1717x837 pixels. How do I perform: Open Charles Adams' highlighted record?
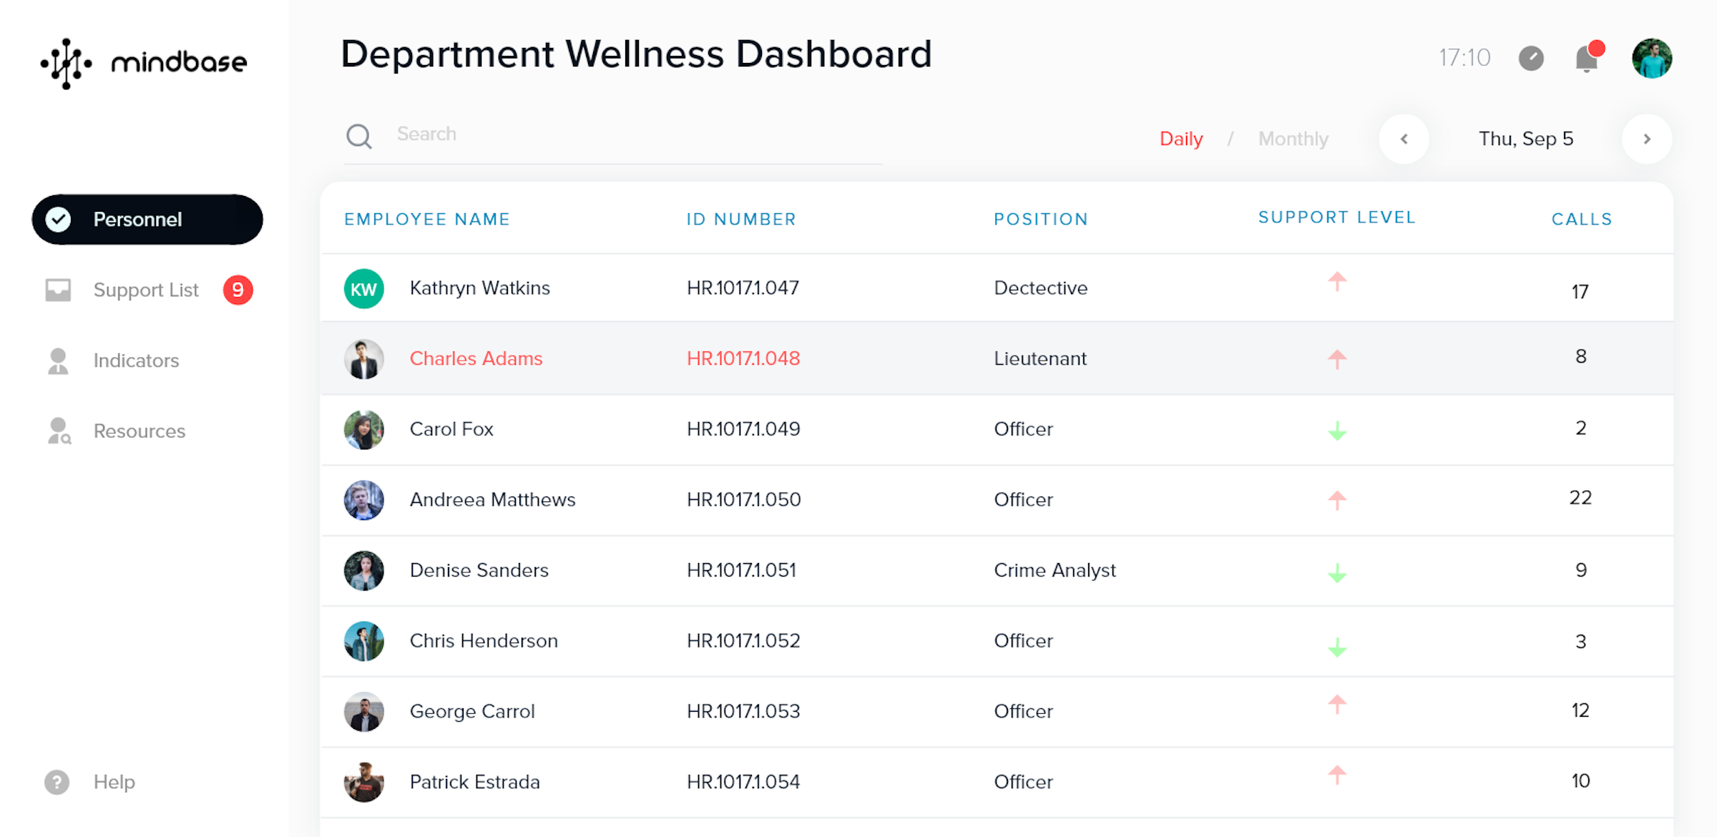(476, 358)
